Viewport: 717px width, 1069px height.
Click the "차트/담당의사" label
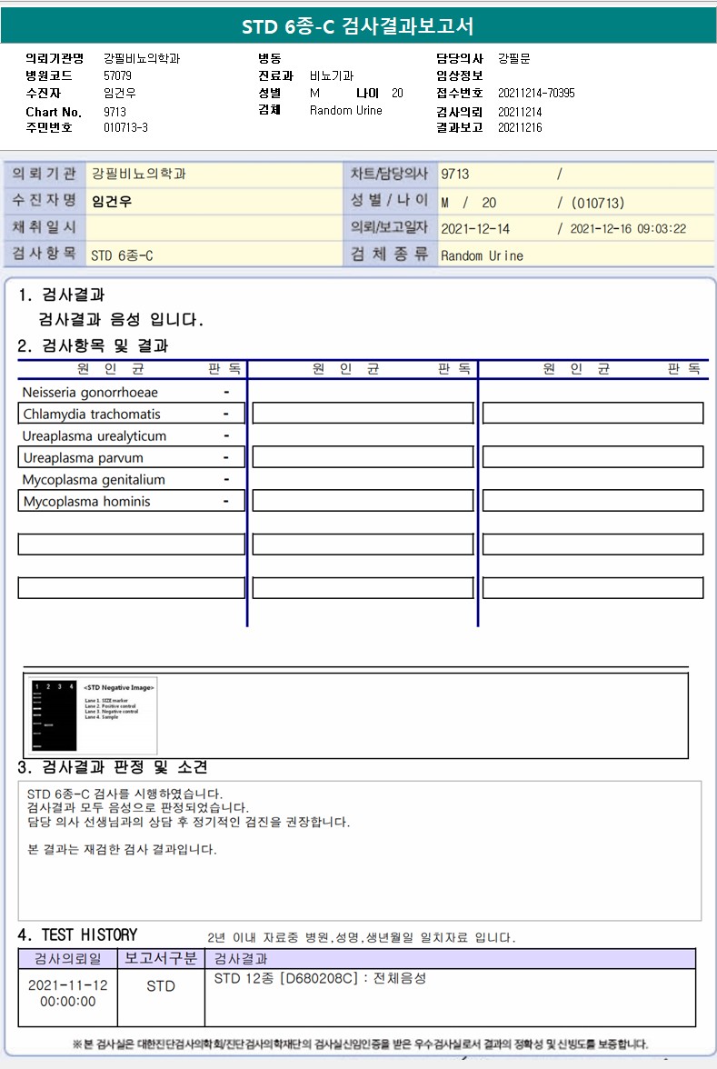(x=389, y=174)
